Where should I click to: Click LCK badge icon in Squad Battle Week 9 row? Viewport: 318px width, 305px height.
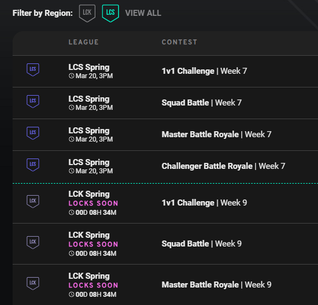(33, 243)
